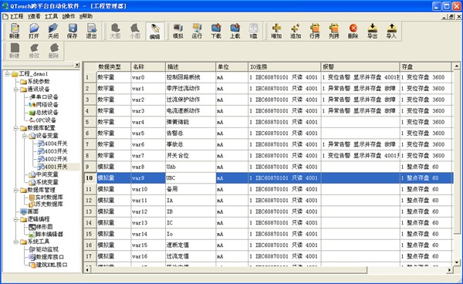Click the U盘 USB disk icon
The height and width of the screenshot is (284, 463).
click(253, 31)
